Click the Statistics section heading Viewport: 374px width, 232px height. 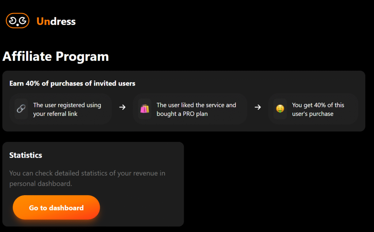pyautogui.click(x=26, y=155)
